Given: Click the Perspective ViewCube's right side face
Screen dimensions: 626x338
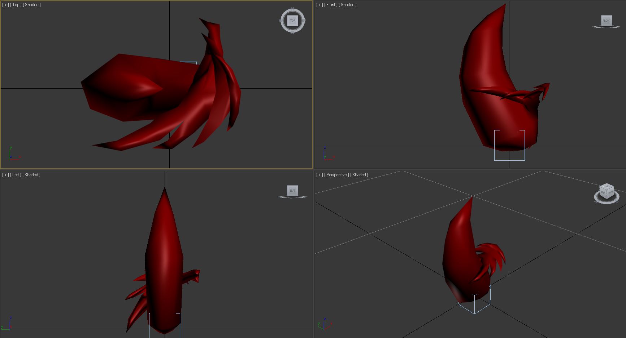Looking at the screenshot, I should click(610, 193).
